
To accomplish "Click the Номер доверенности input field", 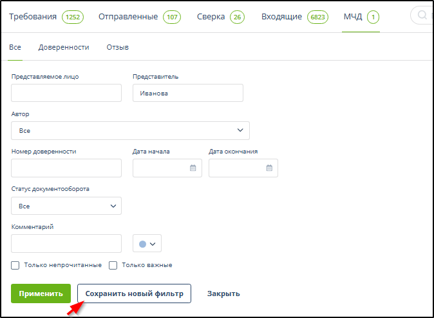I will 66,168.
